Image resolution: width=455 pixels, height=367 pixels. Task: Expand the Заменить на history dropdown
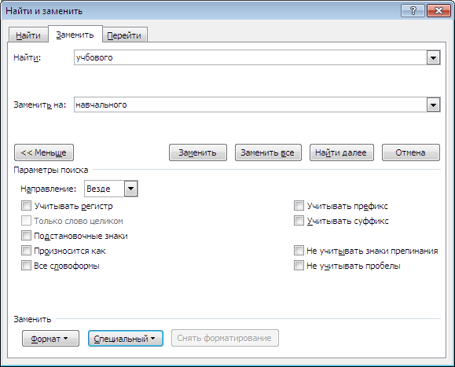pyautogui.click(x=433, y=105)
